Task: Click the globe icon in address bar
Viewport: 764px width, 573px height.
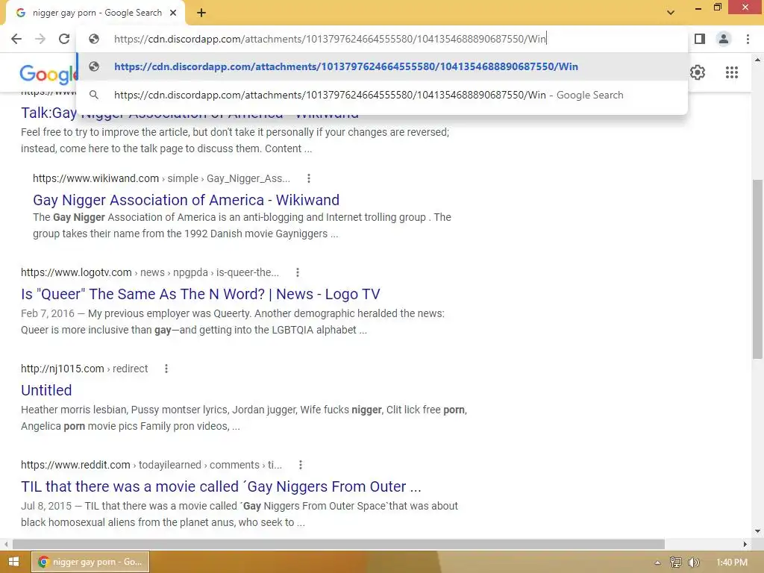Action: [x=94, y=39]
